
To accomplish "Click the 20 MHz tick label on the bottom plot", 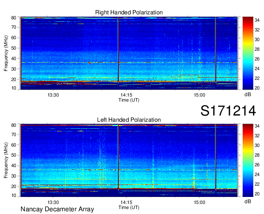I will click(14, 186).
